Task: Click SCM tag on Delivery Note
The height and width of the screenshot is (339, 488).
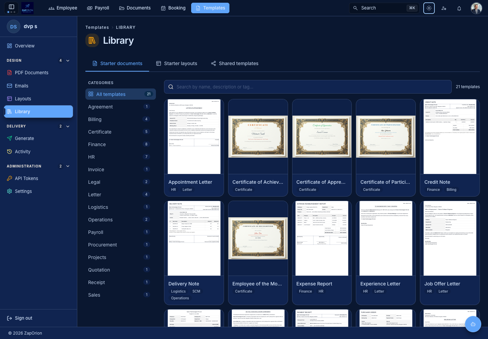Action: [x=196, y=292]
